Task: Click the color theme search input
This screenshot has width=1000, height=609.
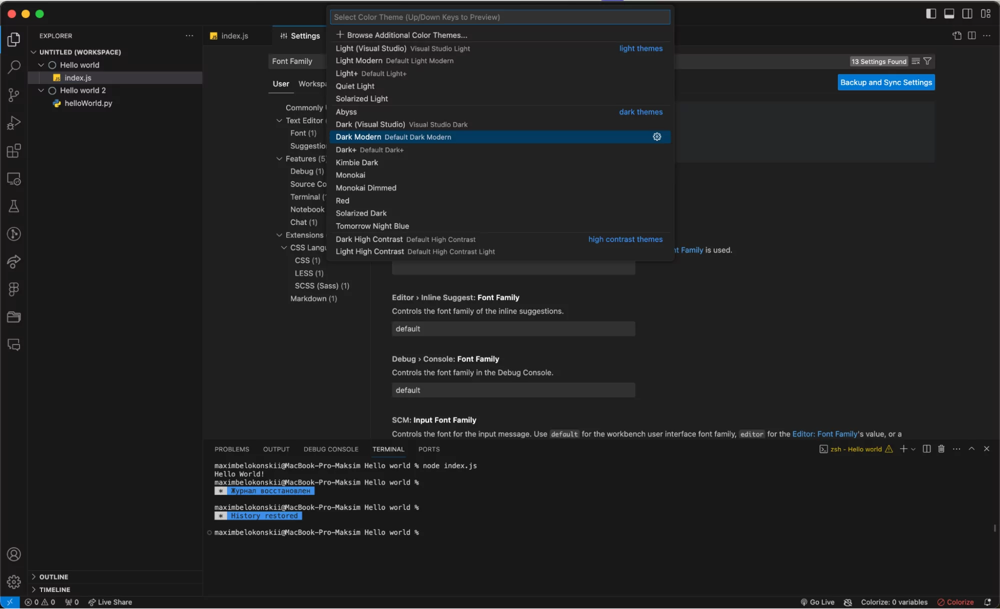Action: pos(499,17)
